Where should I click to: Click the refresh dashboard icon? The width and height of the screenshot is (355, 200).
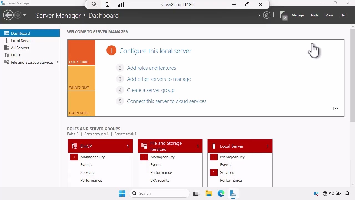point(267,15)
